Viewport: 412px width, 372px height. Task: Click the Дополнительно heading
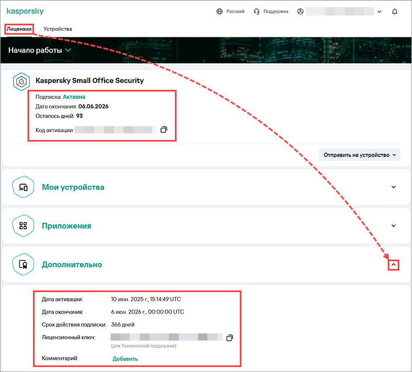(72, 265)
